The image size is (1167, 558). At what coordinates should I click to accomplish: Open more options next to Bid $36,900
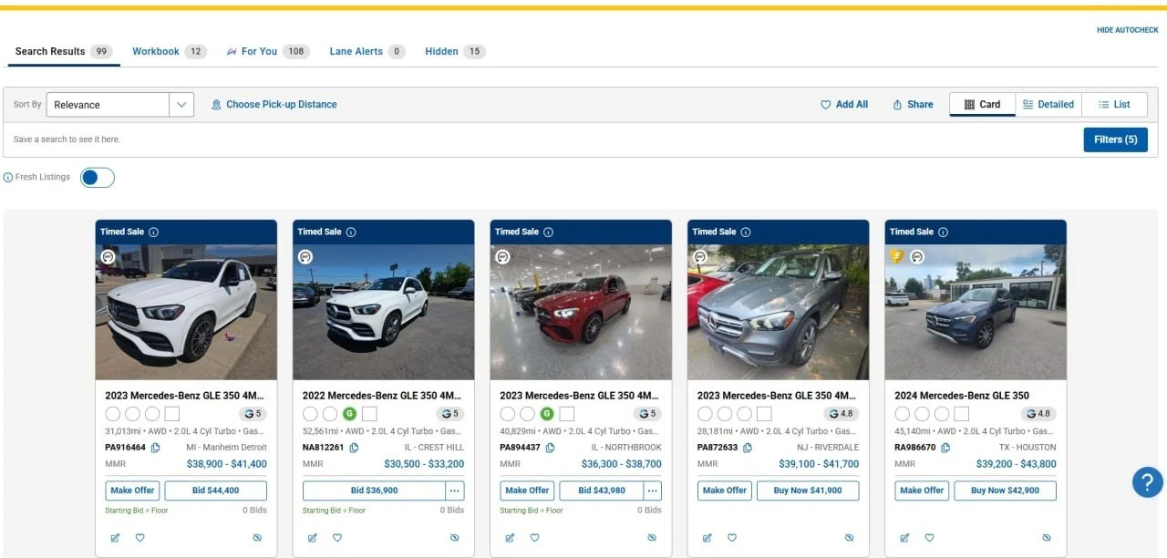click(455, 491)
